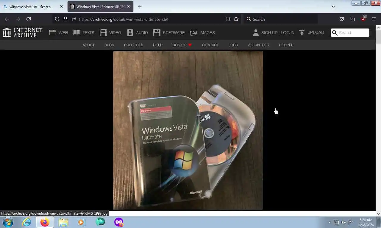Open tracking protection shield icon
Screen dimensions: 381x228
tap(57, 19)
